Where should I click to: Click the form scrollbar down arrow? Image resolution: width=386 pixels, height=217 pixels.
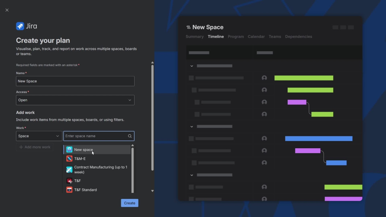click(152, 191)
